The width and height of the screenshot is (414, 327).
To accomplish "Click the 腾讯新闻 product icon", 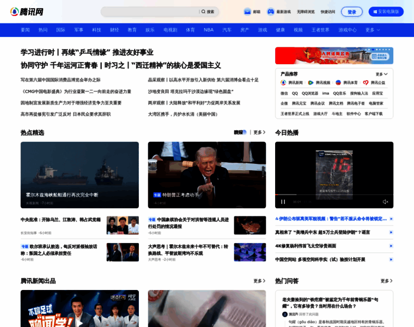I will pyautogui.click(x=283, y=83).
